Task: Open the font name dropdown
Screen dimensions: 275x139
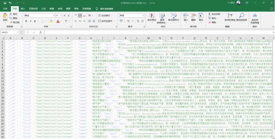Action: click(52, 16)
